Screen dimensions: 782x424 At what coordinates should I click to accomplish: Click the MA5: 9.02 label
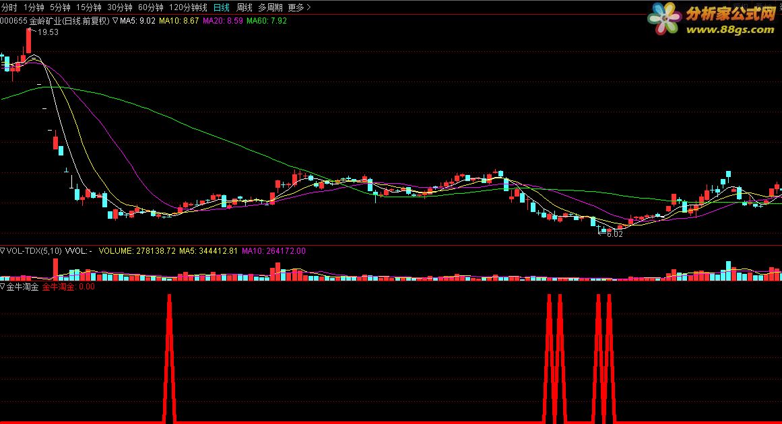(x=137, y=21)
